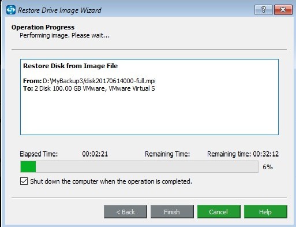Click the empty gray part of progress bar
This screenshot has height=227, width=296.
[147, 167]
